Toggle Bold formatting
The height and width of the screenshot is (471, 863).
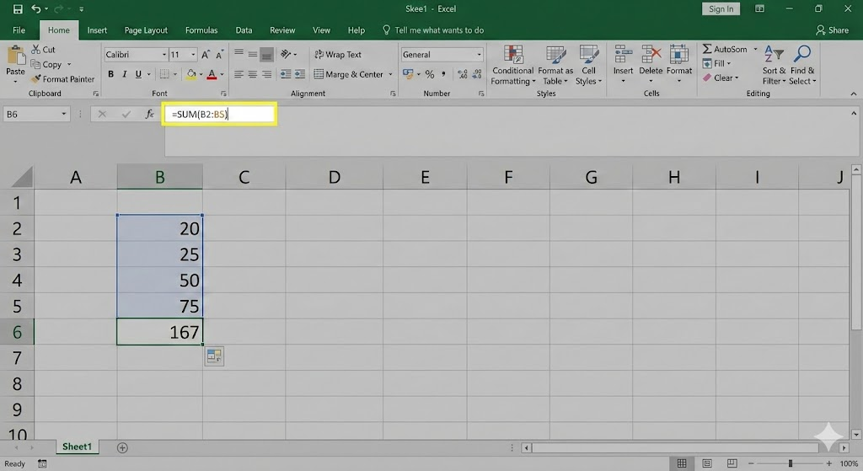(110, 75)
